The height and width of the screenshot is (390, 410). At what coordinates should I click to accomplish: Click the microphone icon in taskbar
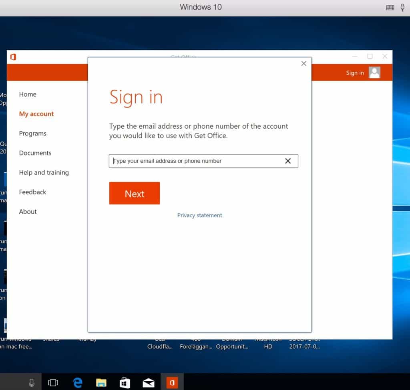point(31,383)
